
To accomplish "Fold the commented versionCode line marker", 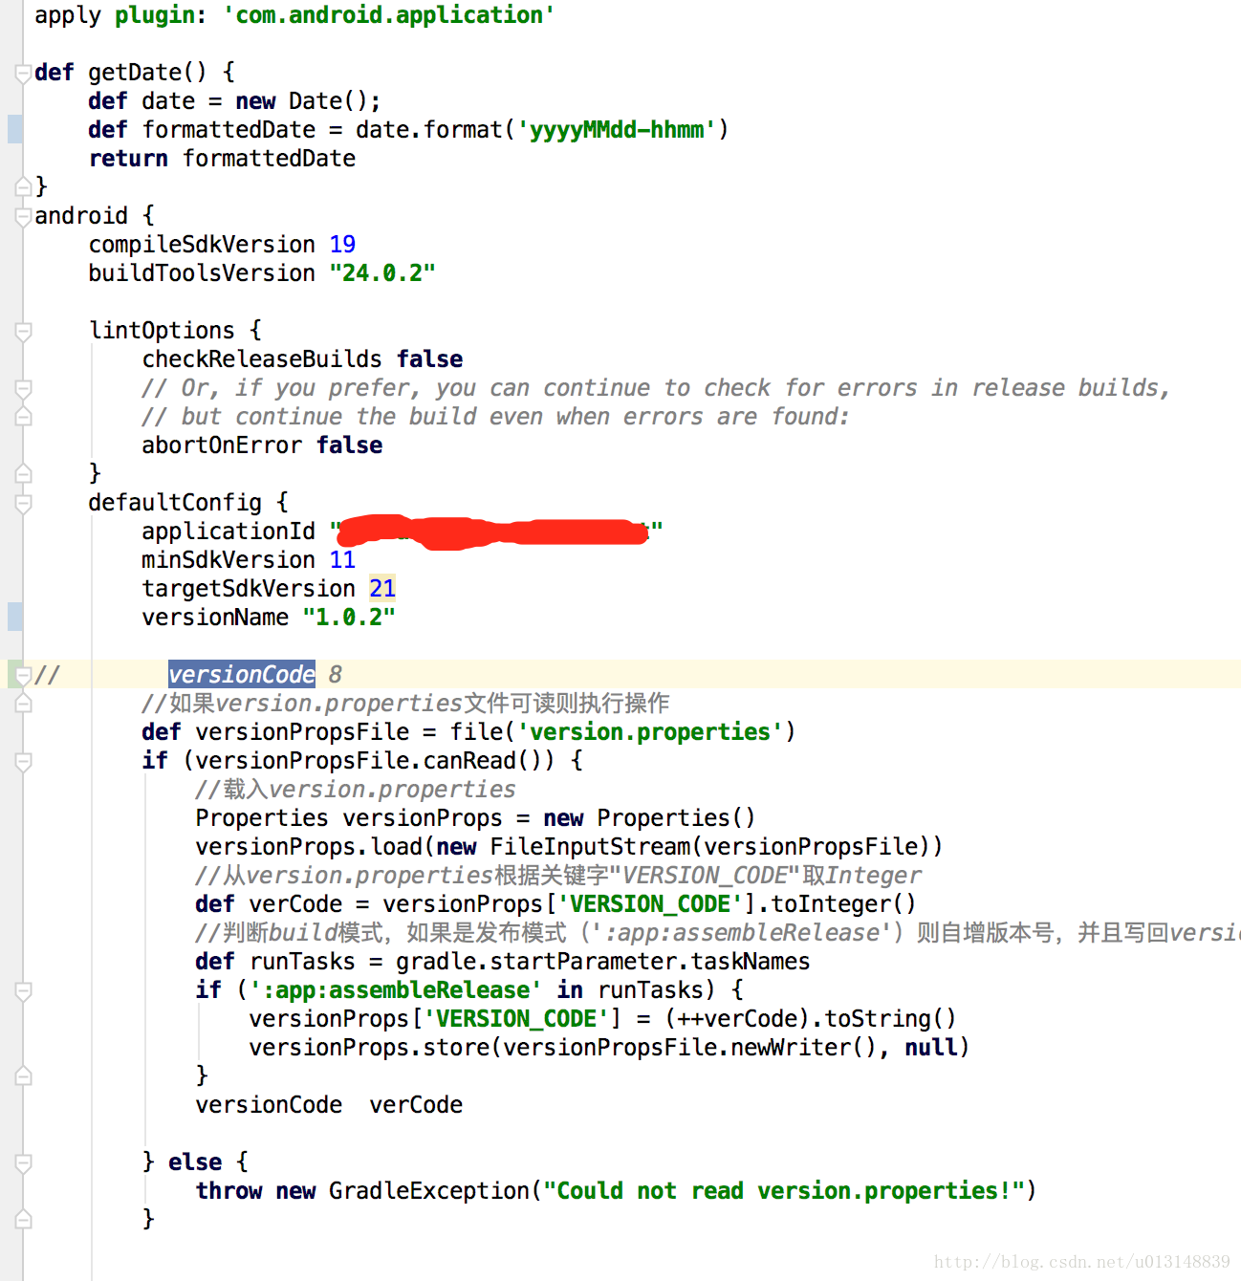I will [x=23, y=676].
